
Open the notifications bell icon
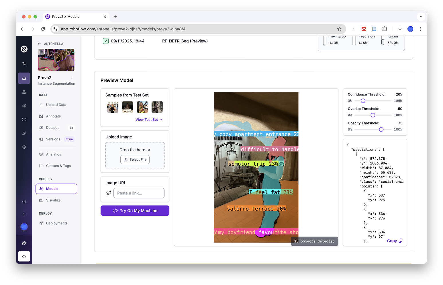coord(24,214)
